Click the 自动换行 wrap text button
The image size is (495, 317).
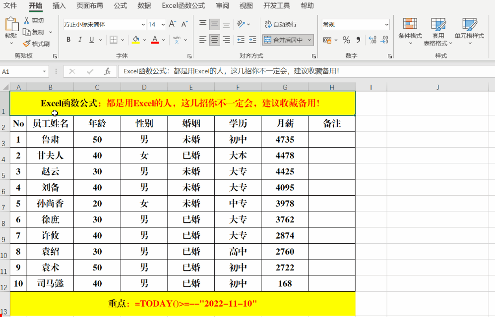[281, 24]
